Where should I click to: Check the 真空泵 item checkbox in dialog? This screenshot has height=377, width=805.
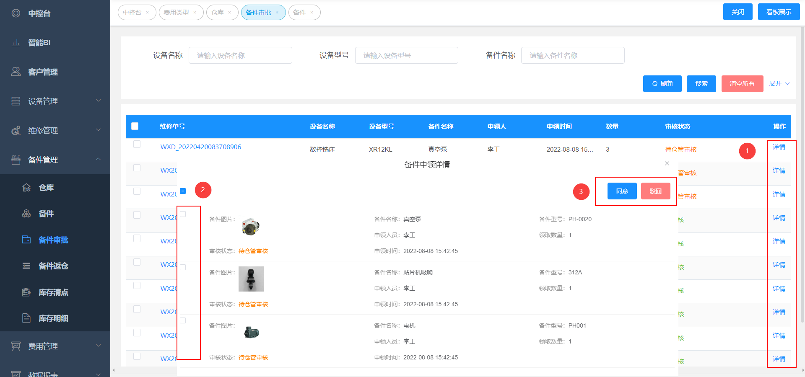183,214
